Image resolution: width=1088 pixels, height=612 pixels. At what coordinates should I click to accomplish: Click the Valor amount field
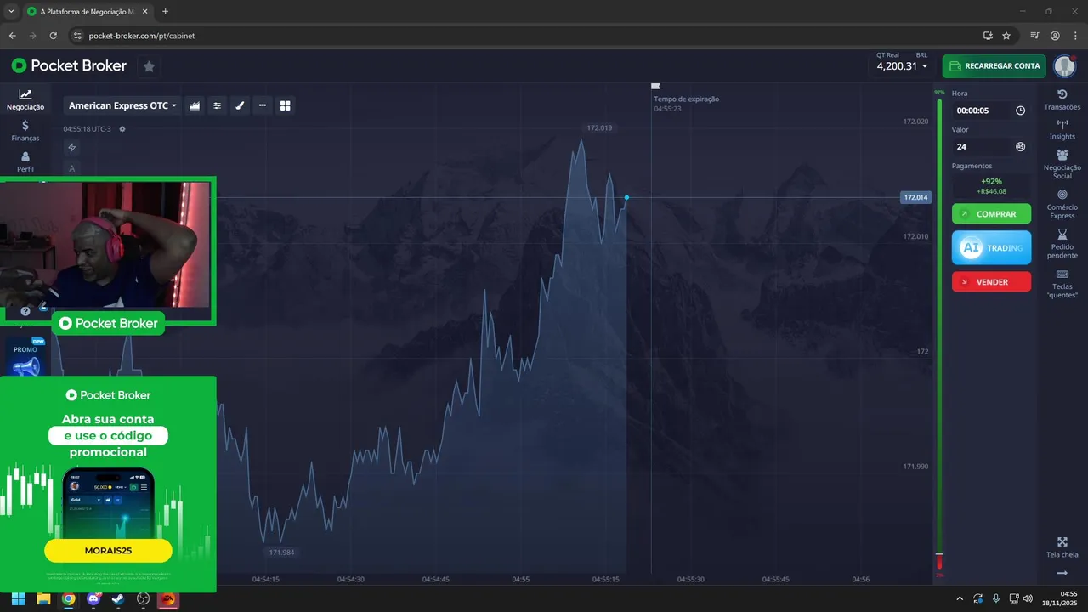click(x=991, y=146)
